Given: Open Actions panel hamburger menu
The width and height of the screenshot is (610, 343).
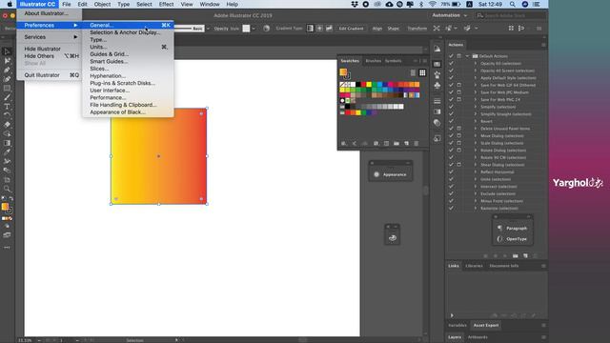Looking at the screenshot, I should tap(543, 45).
